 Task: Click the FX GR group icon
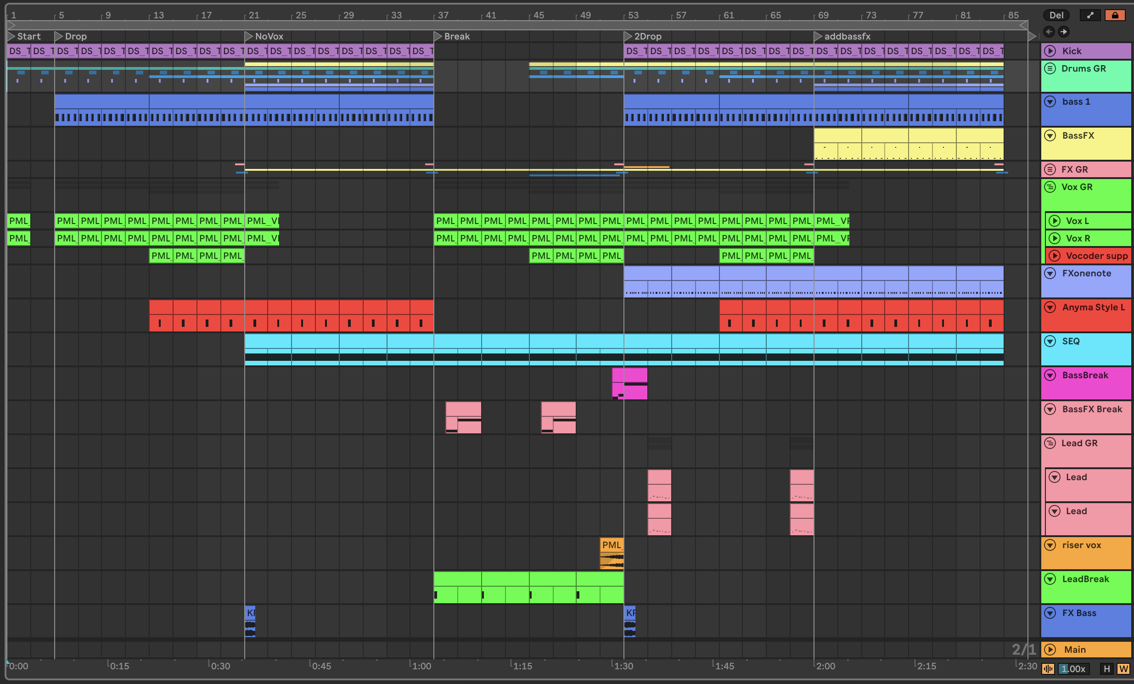pos(1050,169)
